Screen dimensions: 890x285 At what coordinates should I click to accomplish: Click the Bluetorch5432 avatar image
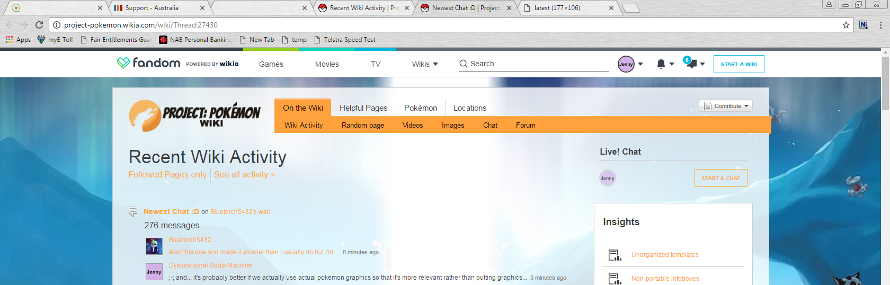coord(154,246)
